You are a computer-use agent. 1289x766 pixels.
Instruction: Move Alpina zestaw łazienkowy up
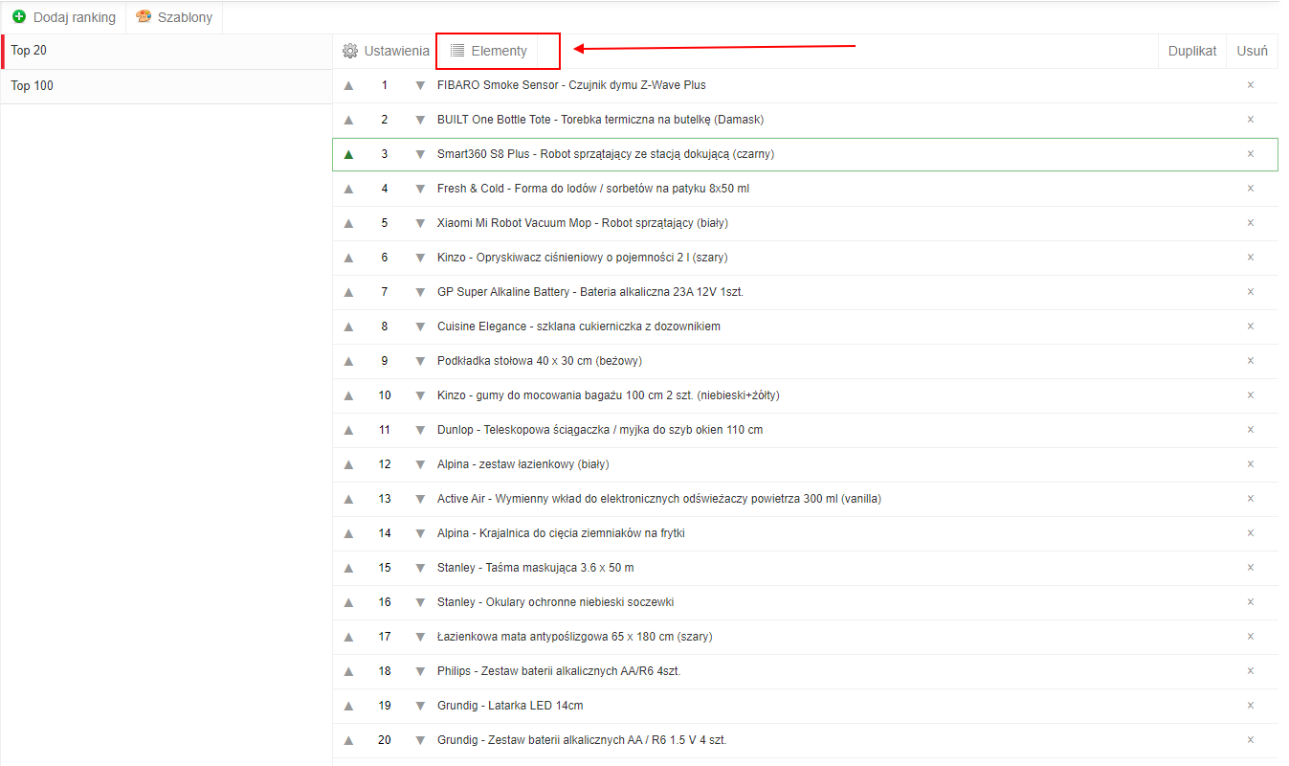pyautogui.click(x=348, y=464)
